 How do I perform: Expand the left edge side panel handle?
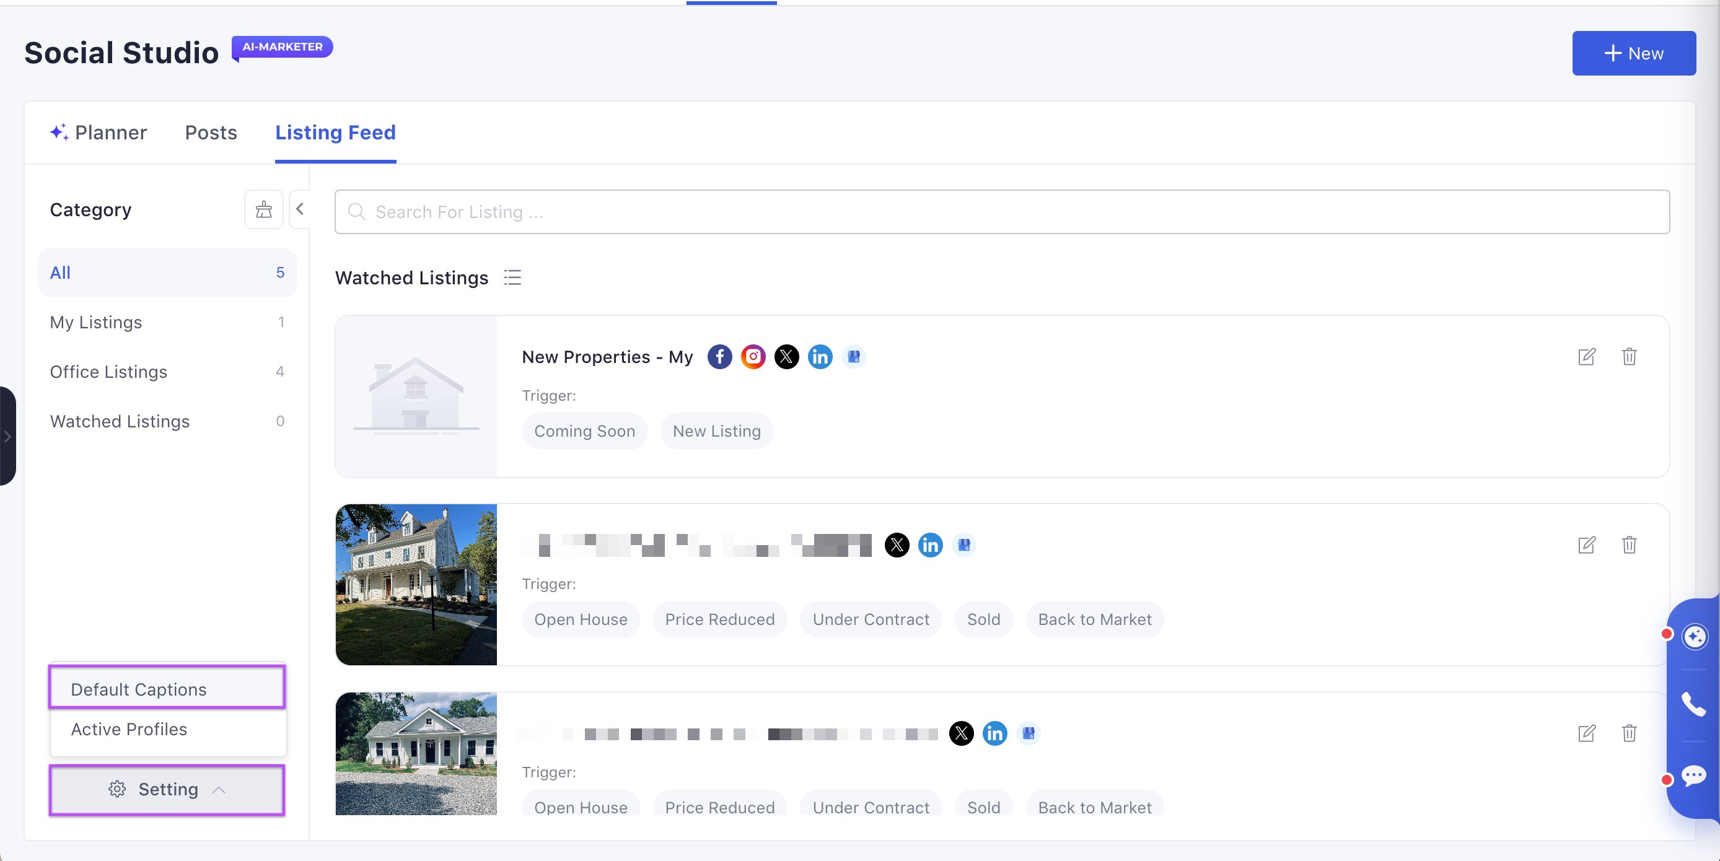coord(7,437)
